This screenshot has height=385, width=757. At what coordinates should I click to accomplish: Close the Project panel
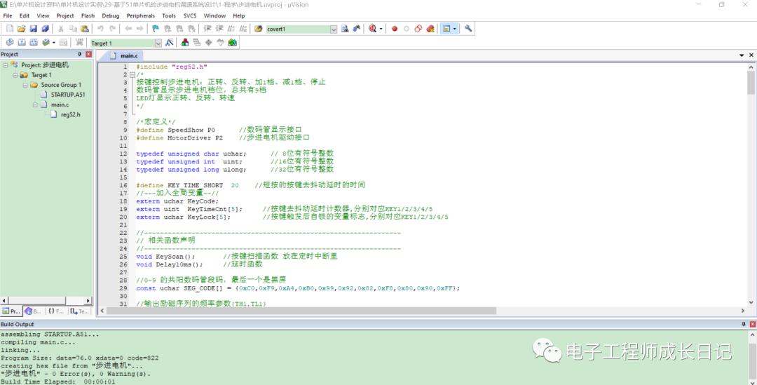[x=88, y=54]
